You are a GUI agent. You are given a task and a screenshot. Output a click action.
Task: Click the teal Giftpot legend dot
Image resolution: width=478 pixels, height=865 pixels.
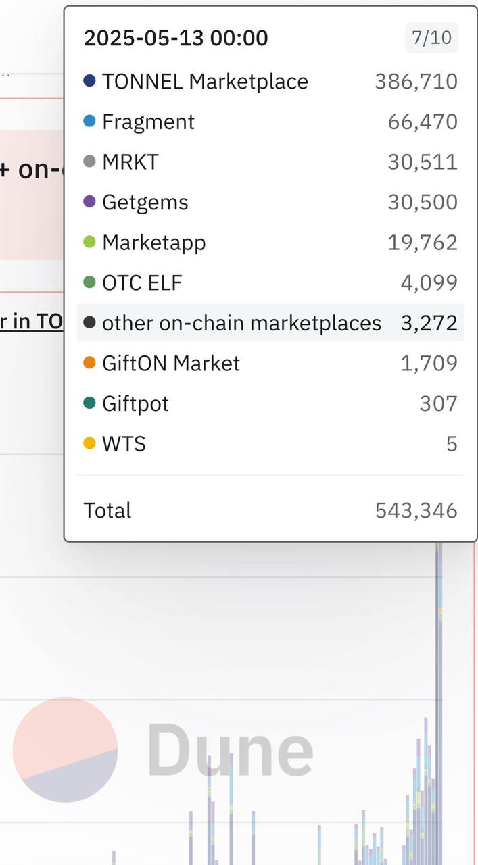(89, 403)
